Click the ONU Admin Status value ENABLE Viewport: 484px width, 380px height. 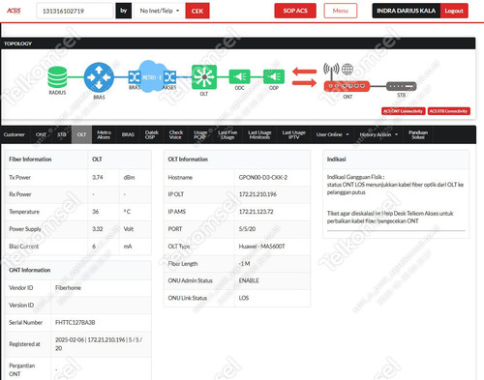point(249,280)
